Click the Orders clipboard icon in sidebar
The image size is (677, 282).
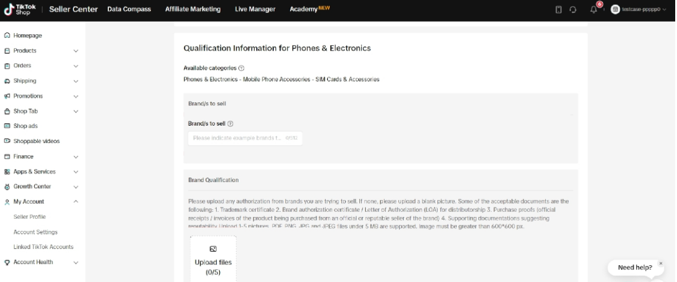coord(7,66)
